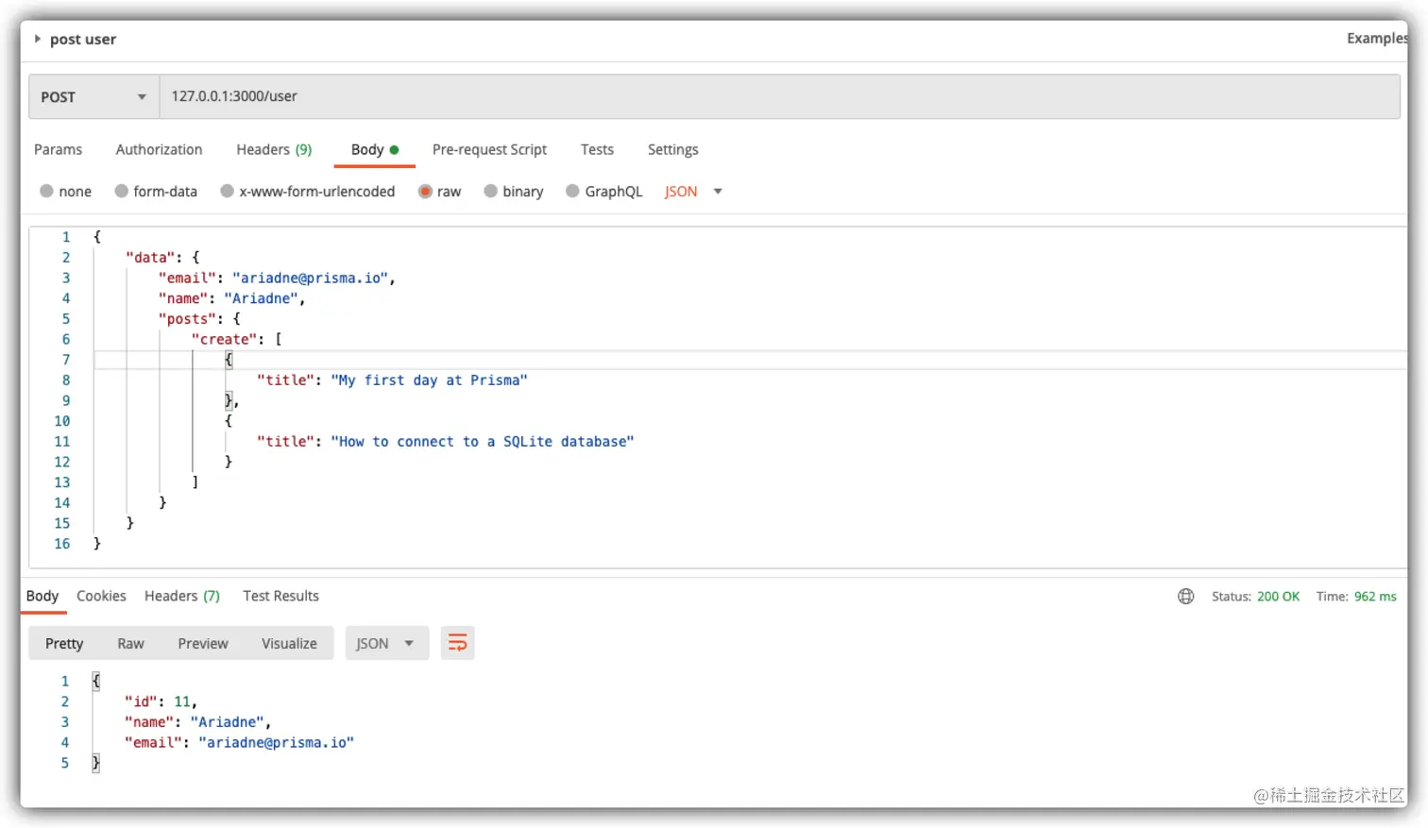Select the none body type radio
The width and height of the screenshot is (1428, 828).
[x=46, y=191]
